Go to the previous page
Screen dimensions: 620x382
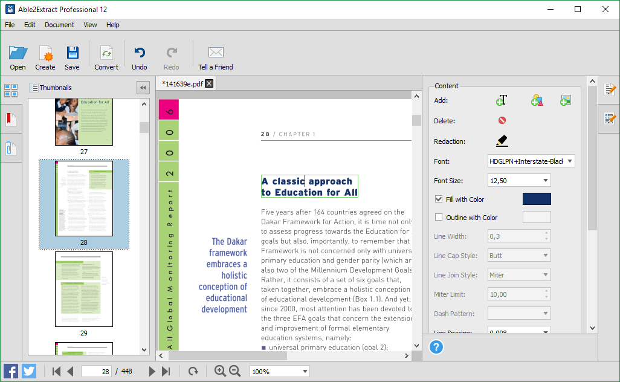[70, 371]
